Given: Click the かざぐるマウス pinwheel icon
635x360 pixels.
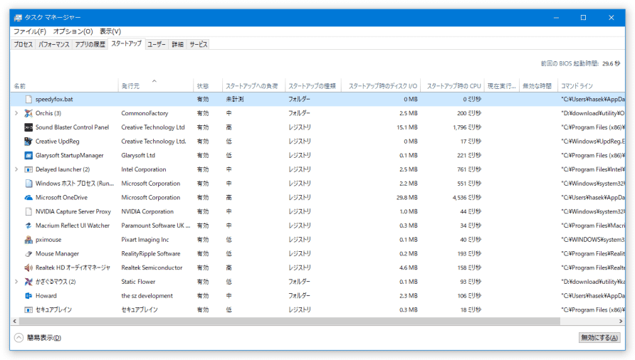Looking at the screenshot, I should [28, 282].
